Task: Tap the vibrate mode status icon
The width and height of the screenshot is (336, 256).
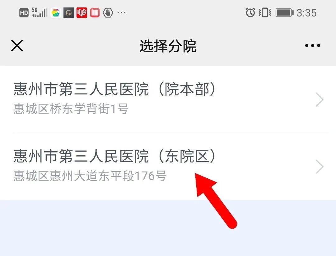Action: (265, 13)
